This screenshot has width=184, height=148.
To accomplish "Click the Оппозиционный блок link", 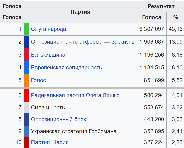I will pyautogui.click(x=58, y=119).
